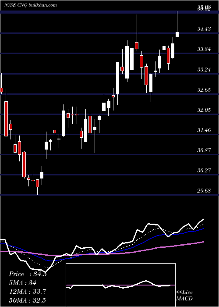This screenshot has width=219, height=307.
Task: Click the 50MA : 32.5 value
Action: pos(28,300)
